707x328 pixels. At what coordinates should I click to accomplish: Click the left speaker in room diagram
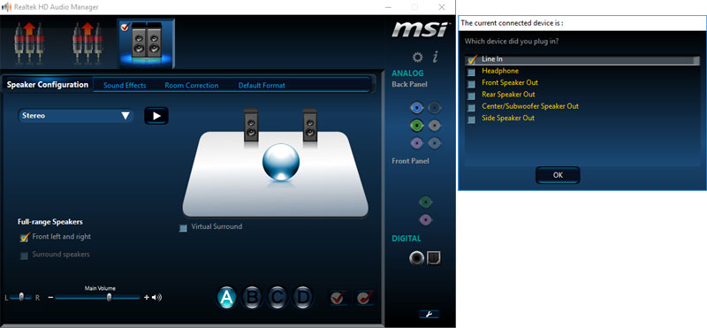[251, 125]
